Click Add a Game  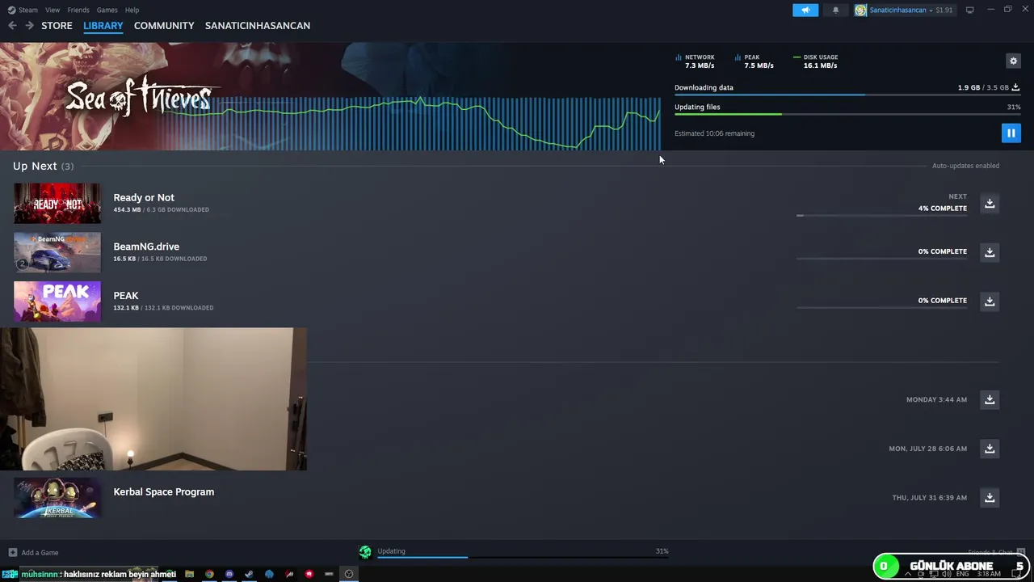[x=40, y=553]
